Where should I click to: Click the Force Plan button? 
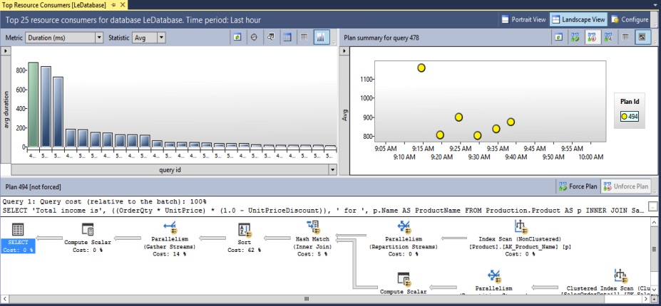[577, 186]
